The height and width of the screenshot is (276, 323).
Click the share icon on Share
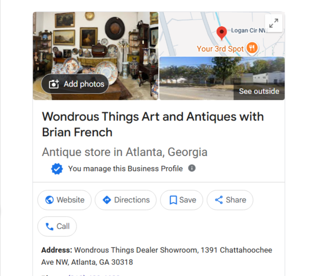[219, 200]
